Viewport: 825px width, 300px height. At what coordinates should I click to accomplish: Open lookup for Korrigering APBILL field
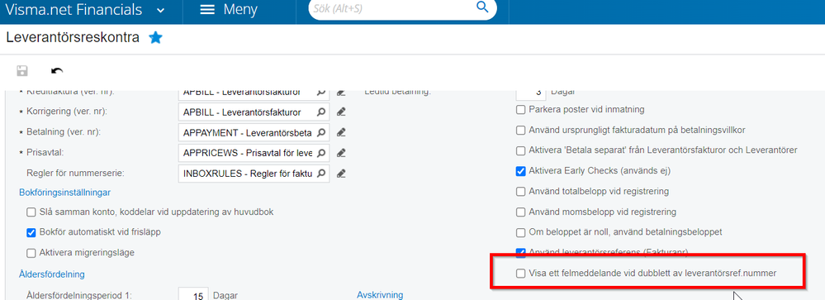[x=320, y=112]
